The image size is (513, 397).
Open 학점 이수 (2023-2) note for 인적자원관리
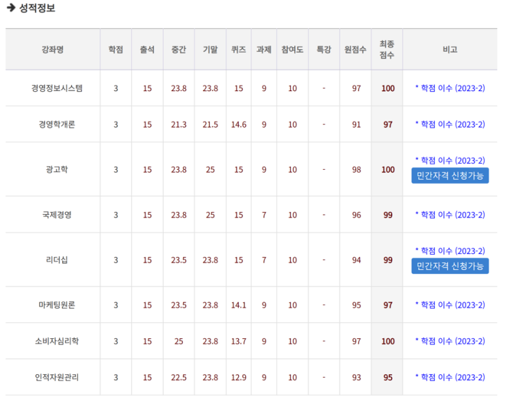click(450, 377)
